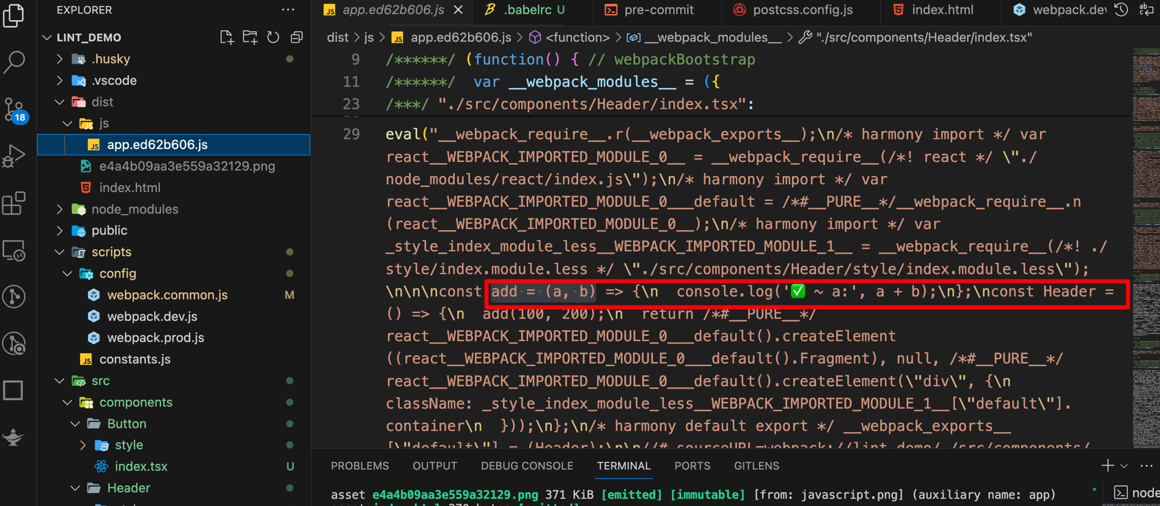
Task: Open the Search view in activity bar
Action: click(x=13, y=62)
